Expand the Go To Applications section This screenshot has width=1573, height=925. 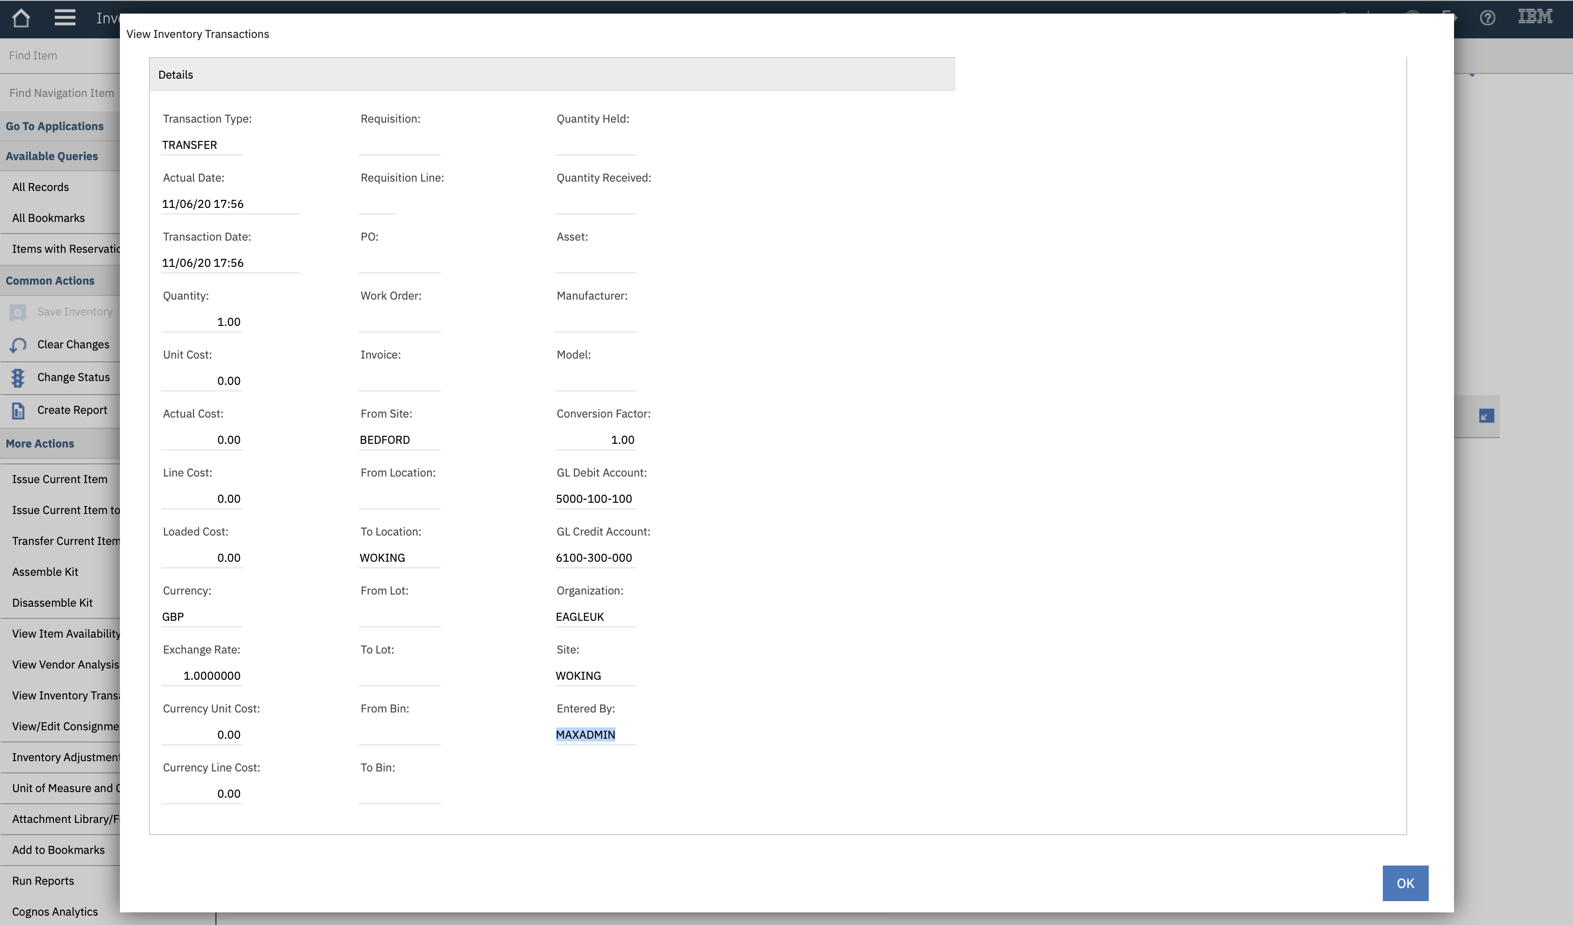coord(55,126)
